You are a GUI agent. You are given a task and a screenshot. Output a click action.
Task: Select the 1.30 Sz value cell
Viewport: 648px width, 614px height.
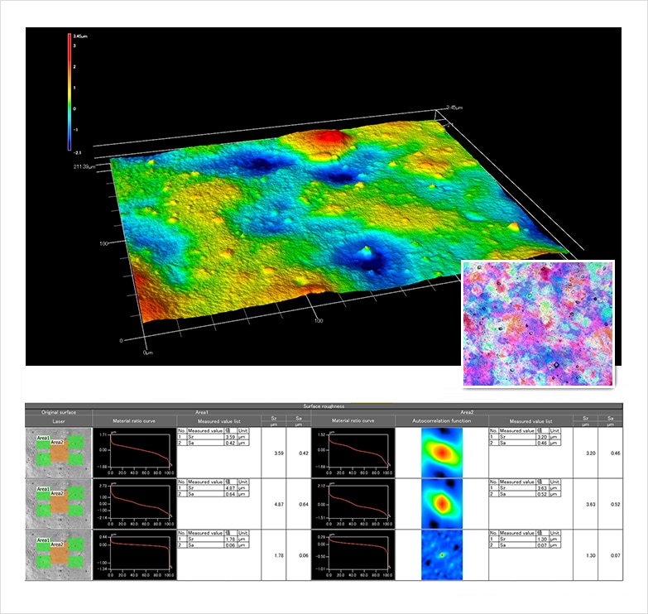584,555
